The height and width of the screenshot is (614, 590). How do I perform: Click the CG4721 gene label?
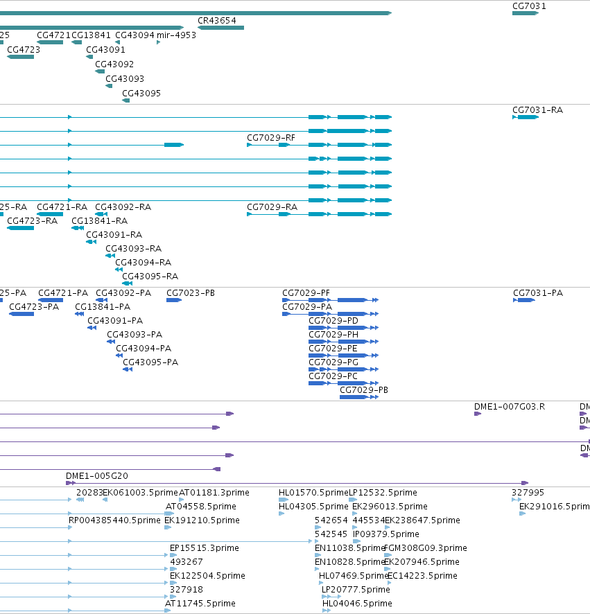[x=53, y=35]
